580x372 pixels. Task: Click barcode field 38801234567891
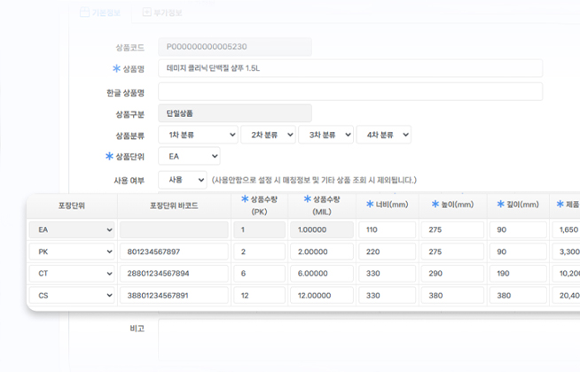click(x=174, y=296)
